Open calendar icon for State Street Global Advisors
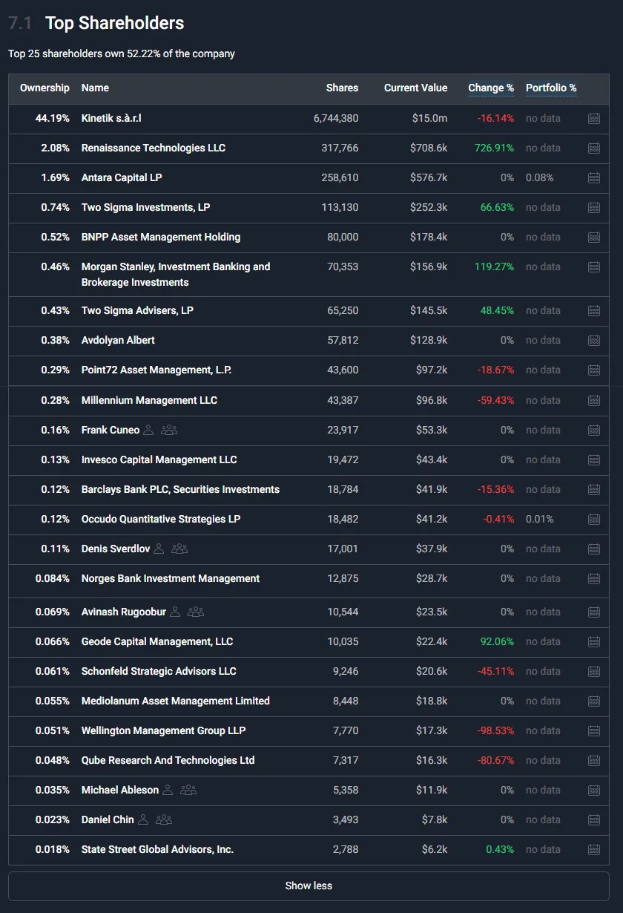Viewport: 623px width, 913px height. pyautogui.click(x=593, y=849)
